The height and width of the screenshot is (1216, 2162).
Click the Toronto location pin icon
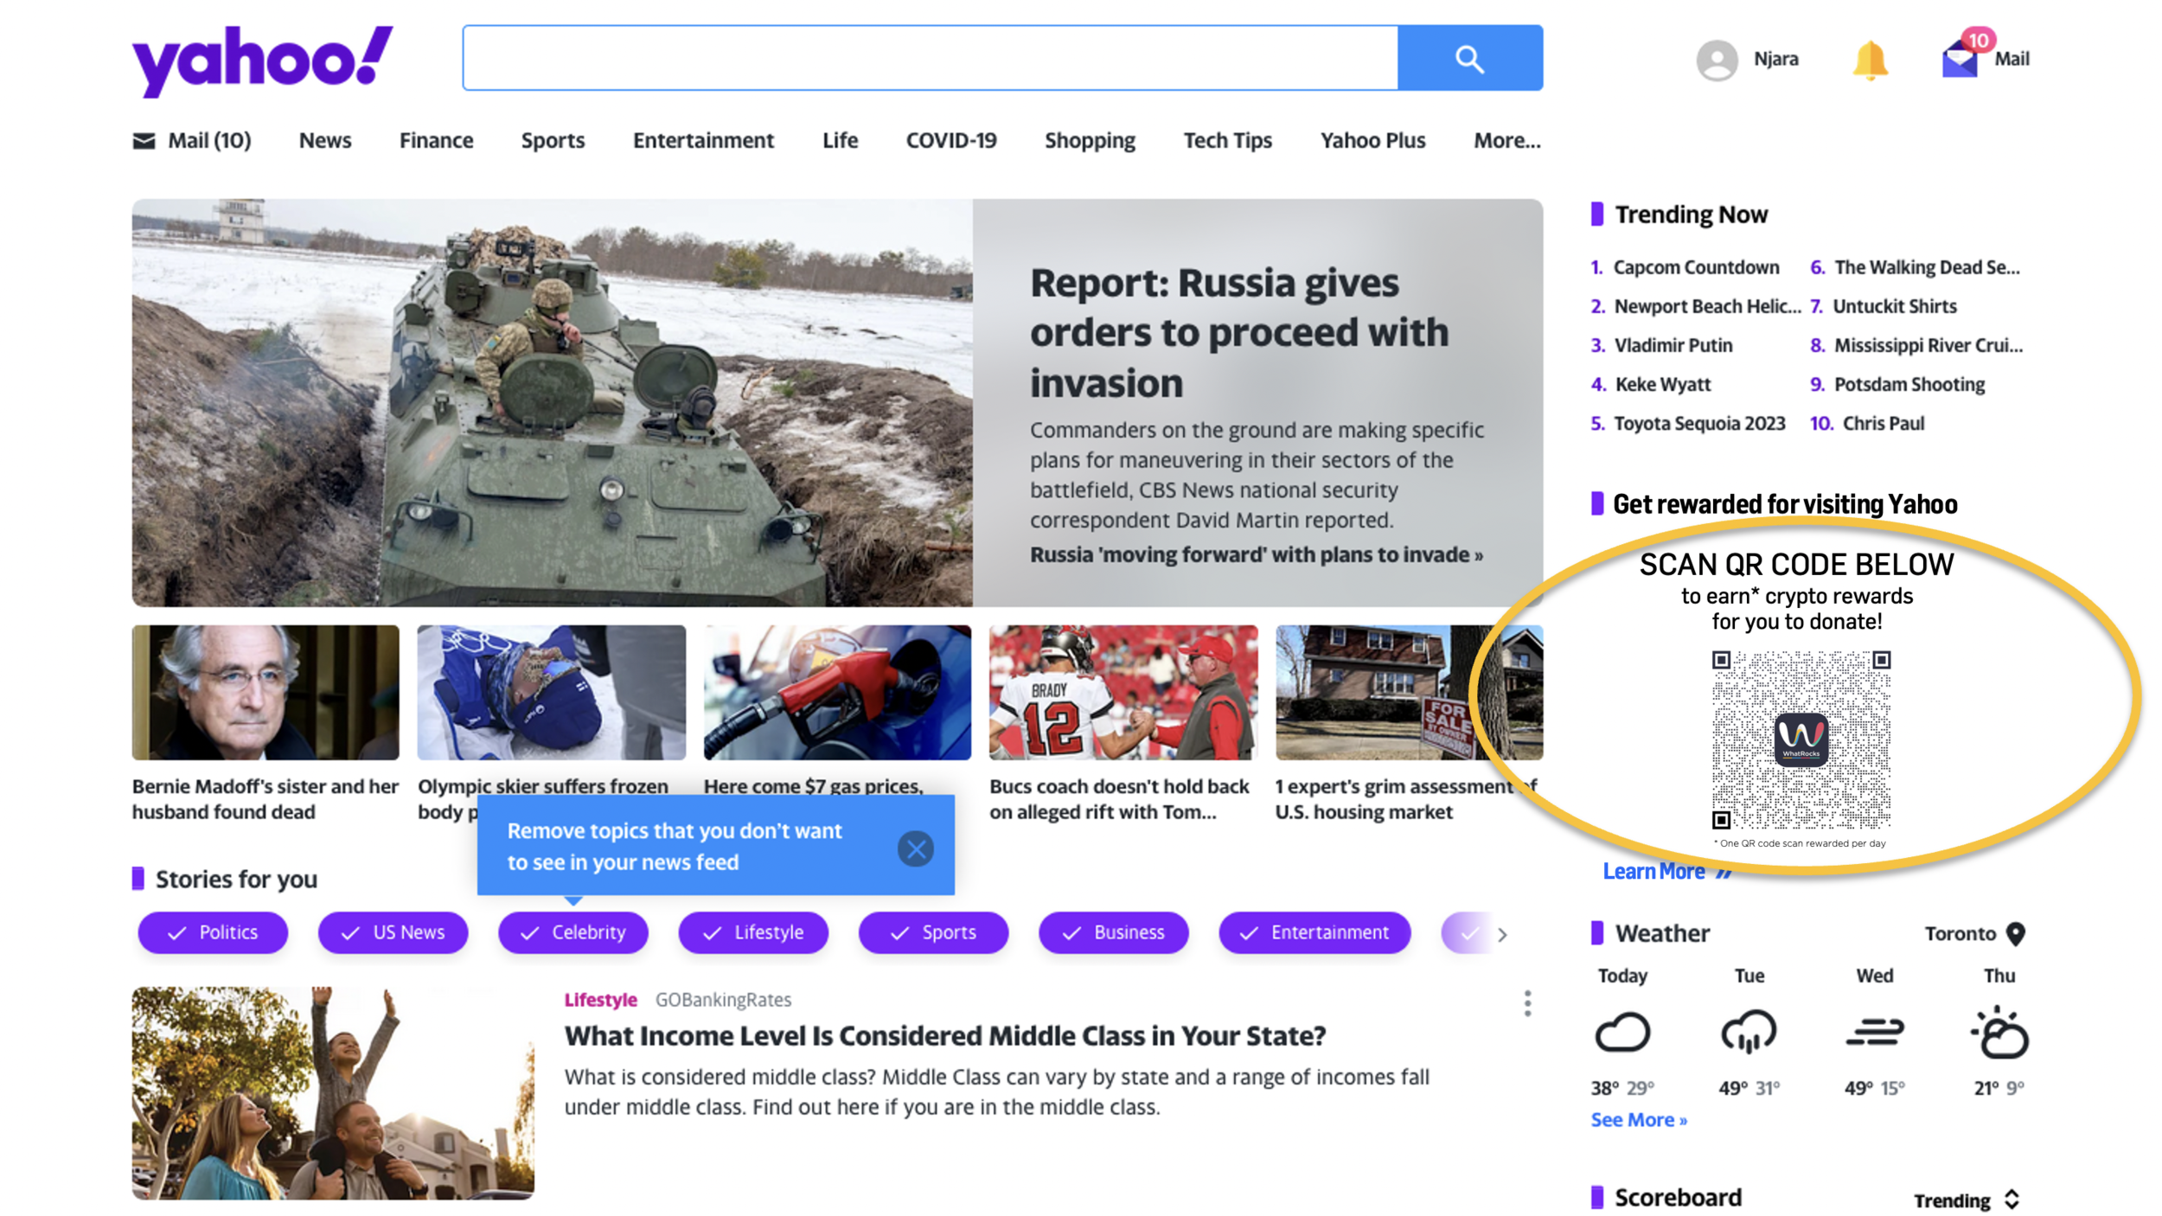click(2015, 933)
